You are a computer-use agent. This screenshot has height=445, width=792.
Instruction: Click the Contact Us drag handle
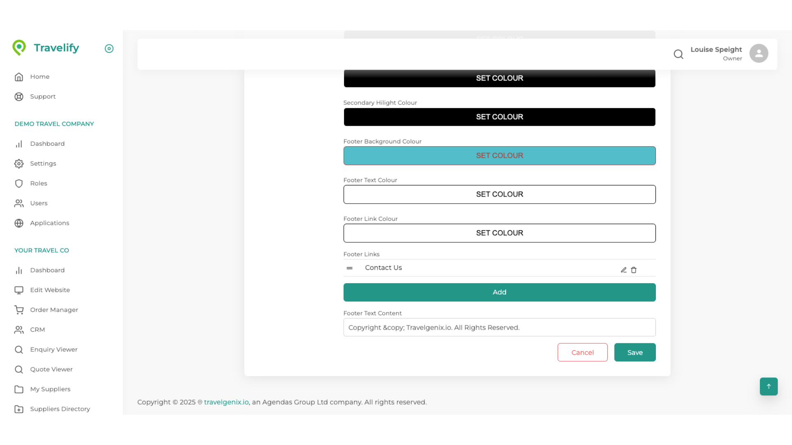349,268
